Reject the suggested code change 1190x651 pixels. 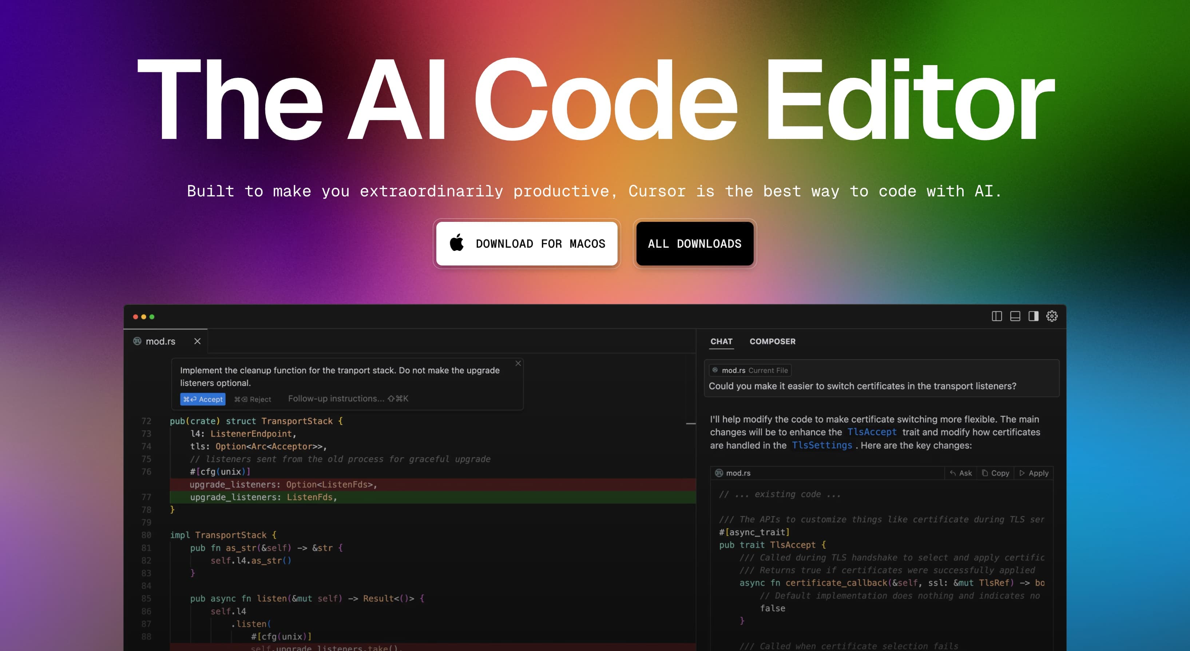[x=253, y=399]
